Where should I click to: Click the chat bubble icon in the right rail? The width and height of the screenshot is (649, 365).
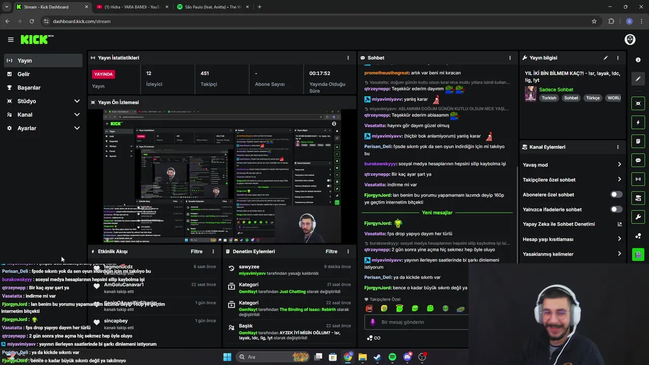click(638, 160)
